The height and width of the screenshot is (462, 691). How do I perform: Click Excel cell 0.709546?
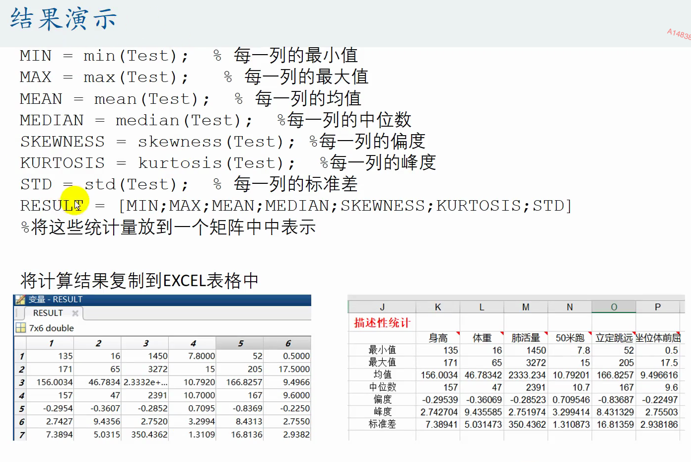pos(570,399)
